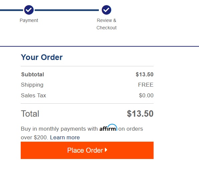199x189 pixels.
Task: Click the progress line between Payment and Review
Action: [67, 10]
